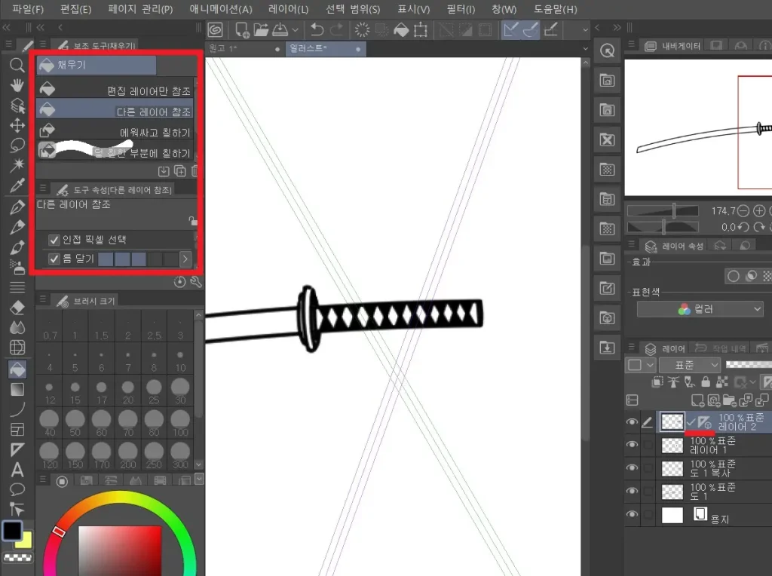Select the magnifier Zoom tool
The image size is (772, 576).
pos(17,66)
